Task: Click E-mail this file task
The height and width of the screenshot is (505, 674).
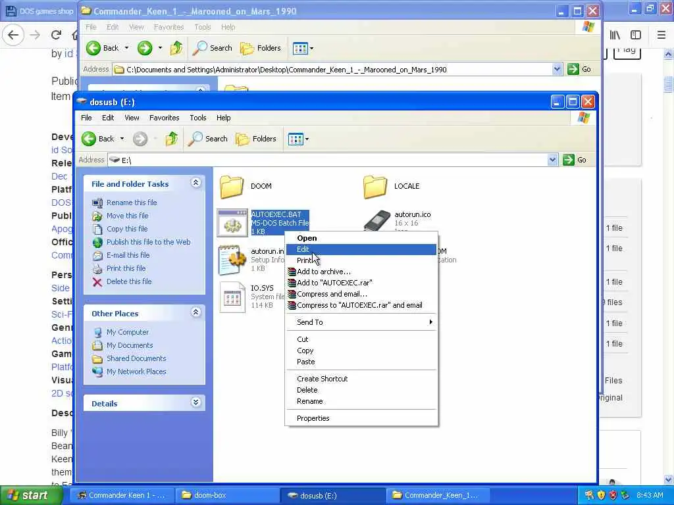Action: [128, 255]
